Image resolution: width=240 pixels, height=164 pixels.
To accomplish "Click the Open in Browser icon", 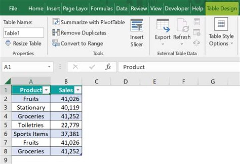I will (x=197, y=32).
